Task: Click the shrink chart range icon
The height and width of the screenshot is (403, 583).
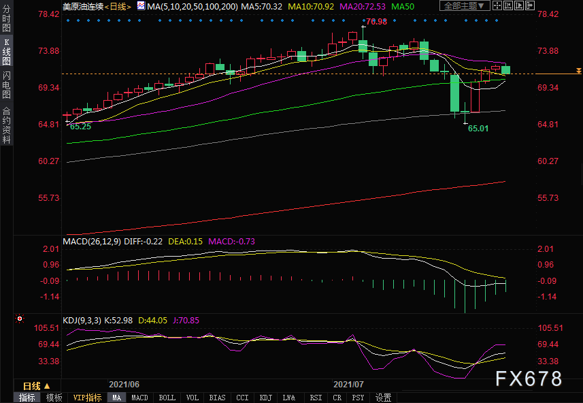Action: (508, 5)
